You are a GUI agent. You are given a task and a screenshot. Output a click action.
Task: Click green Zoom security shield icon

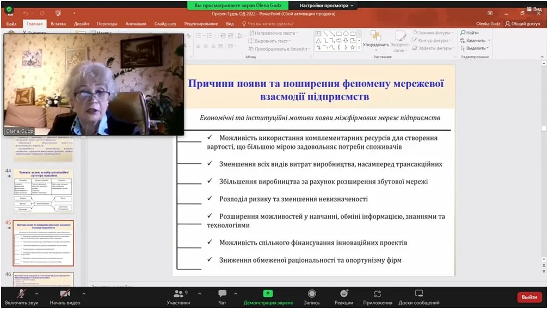[x=9, y=10]
